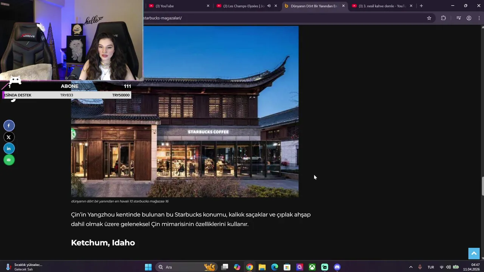Close the Les Champs-Elysées tab

point(276,6)
